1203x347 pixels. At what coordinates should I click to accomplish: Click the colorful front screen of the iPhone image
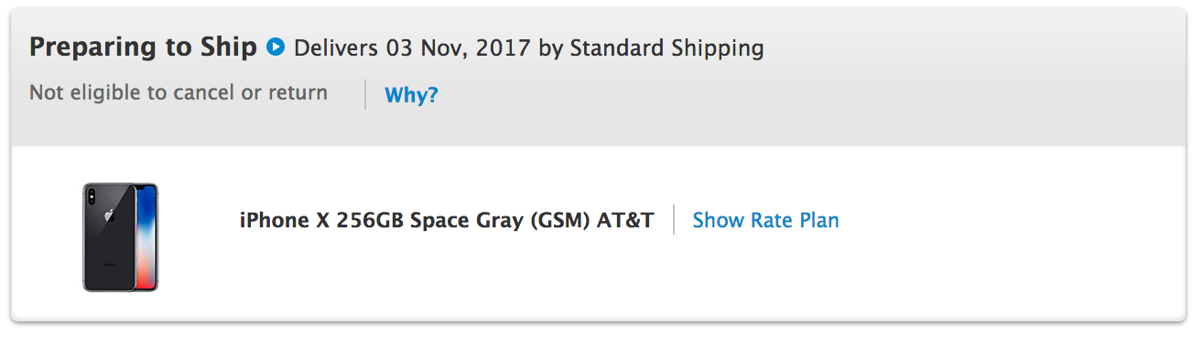(x=145, y=237)
